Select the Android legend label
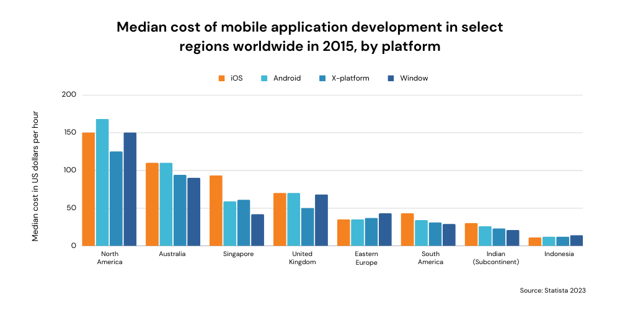The width and height of the screenshot is (620, 310). 286,78
